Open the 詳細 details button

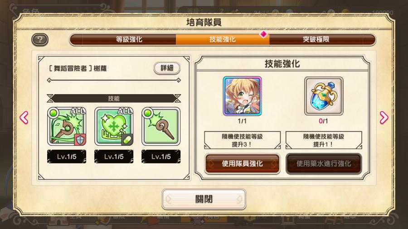click(167, 68)
